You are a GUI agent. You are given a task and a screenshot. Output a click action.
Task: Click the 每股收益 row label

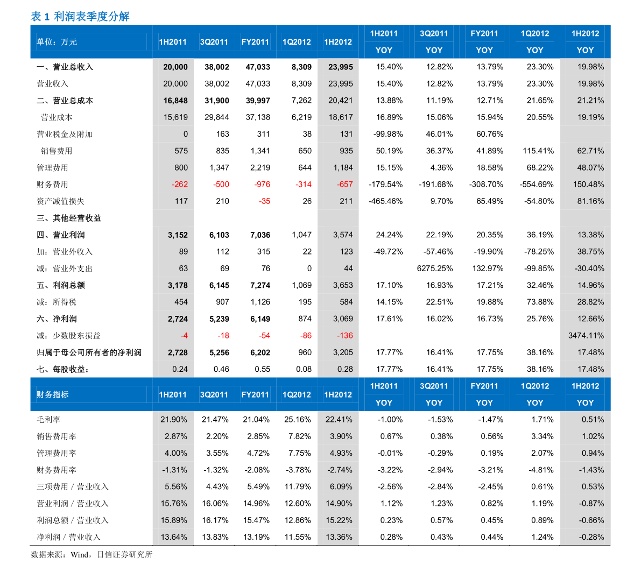tap(63, 369)
